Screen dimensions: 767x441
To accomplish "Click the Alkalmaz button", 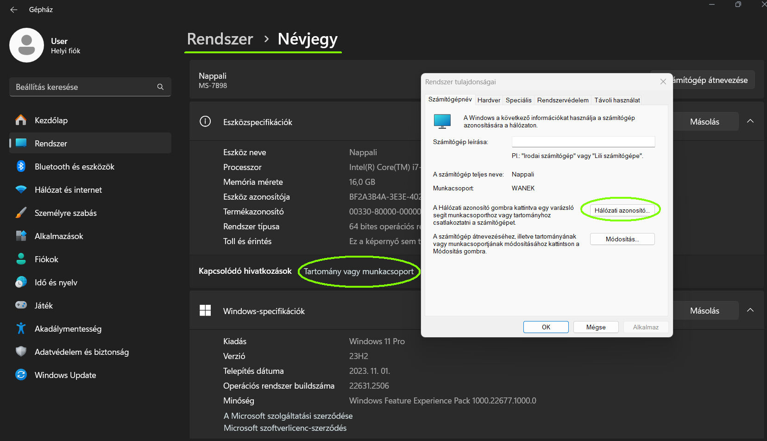I will tap(646, 327).
